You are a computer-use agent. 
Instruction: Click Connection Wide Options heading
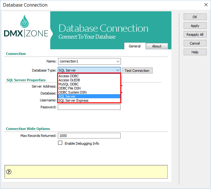28,129
